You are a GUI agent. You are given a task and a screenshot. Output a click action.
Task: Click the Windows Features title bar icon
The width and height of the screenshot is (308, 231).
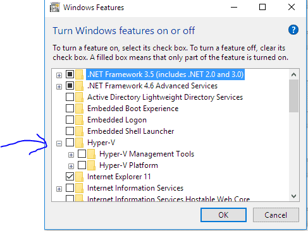pyautogui.click(x=55, y=8)
